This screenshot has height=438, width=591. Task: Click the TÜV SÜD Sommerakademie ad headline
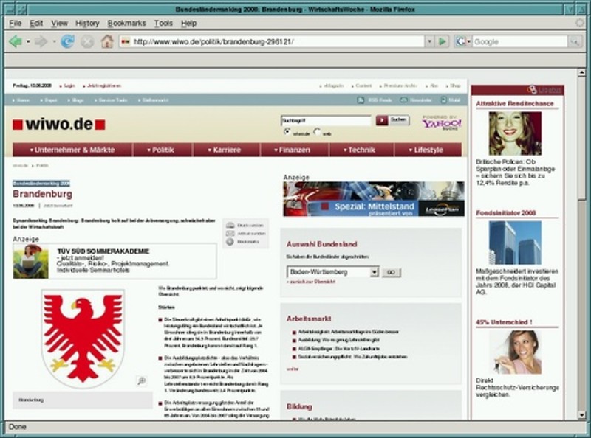103,251
